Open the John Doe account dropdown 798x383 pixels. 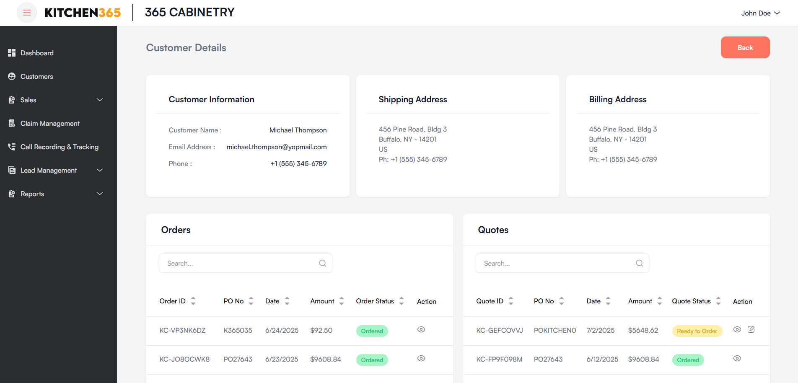pyautogui.click(x=760, y=13)
